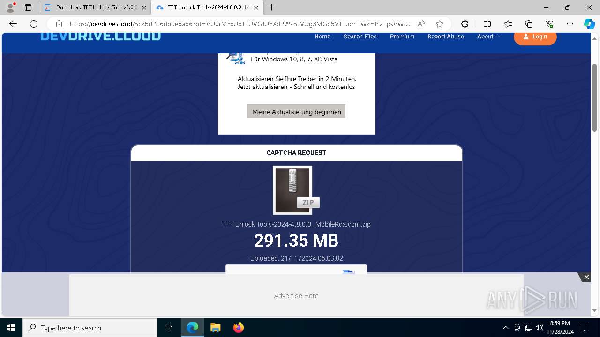Open Report Abuse navigation link
This screenshot has width=600, height=337.
[x=446, y=37]
